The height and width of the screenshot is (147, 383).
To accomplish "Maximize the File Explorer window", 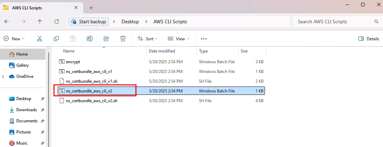I will click(x=363, y=5).
